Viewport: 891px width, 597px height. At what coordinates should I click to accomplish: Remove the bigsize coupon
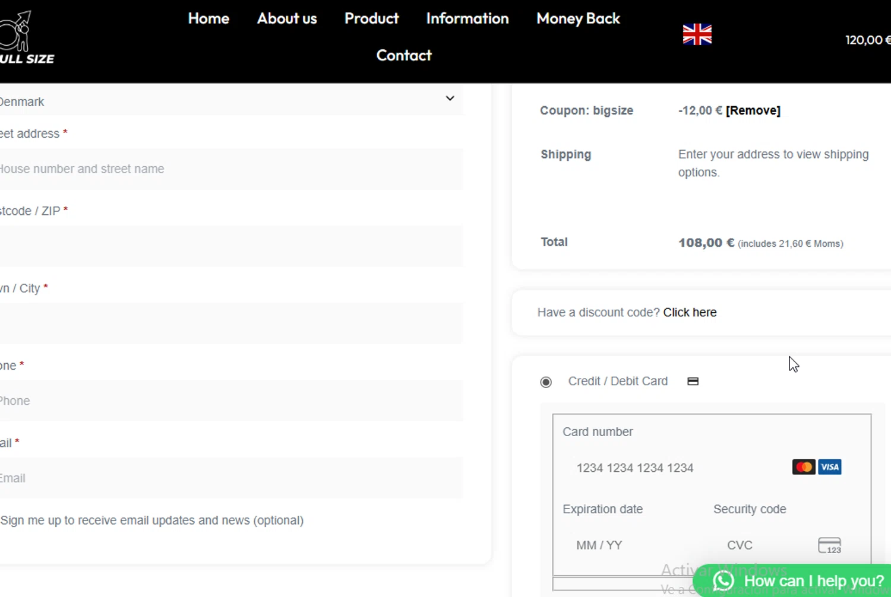[753, 110]
